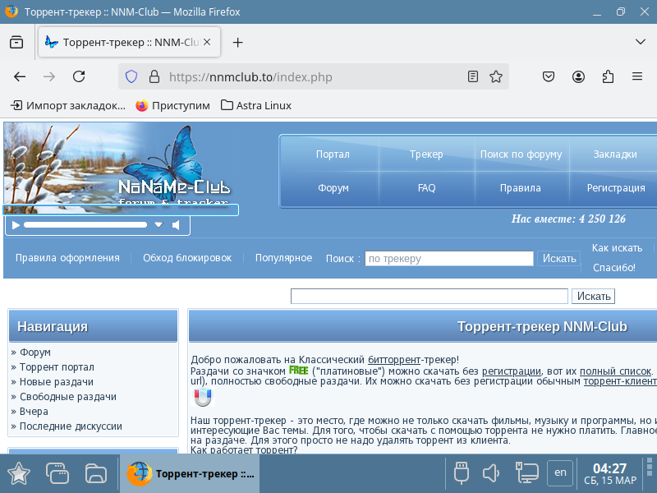Open Свободные раздачи navigation link
The image size is (657, 493).
[x=68, y=397]
